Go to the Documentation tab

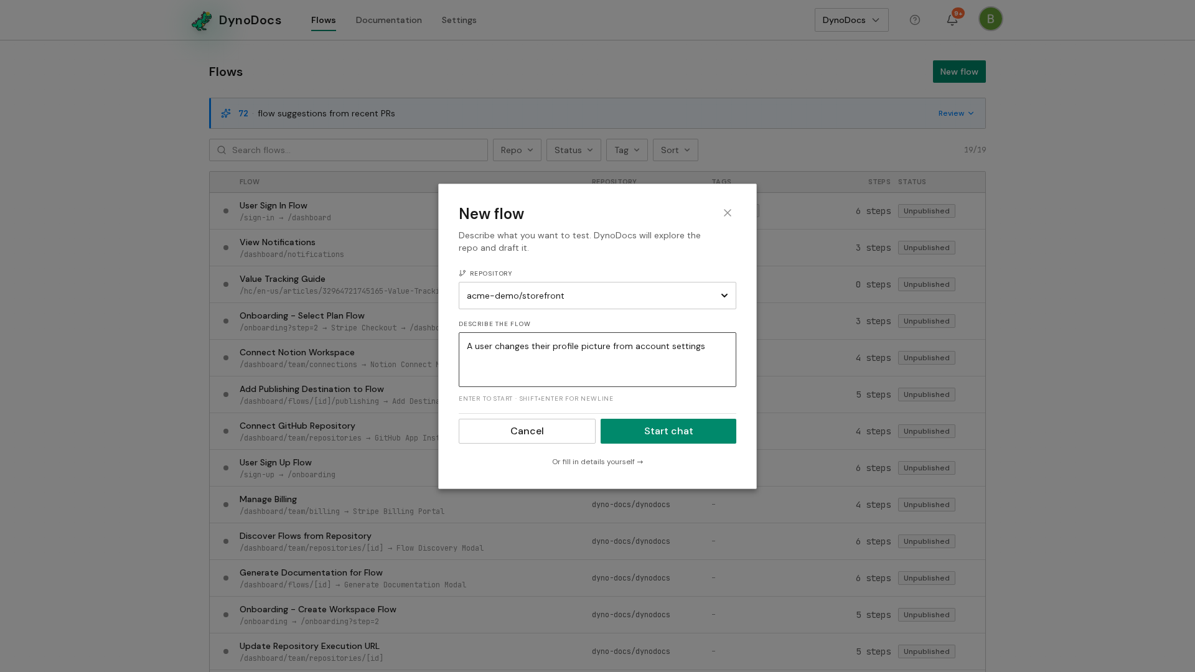pos(388,20)
